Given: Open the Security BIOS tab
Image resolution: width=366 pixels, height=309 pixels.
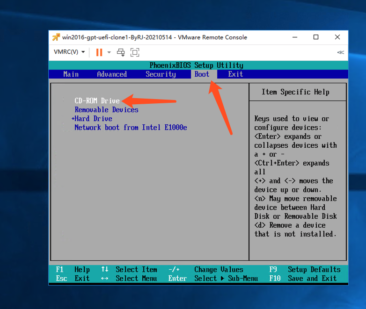Looking at the screenshot, I should [x=161, y=74].
